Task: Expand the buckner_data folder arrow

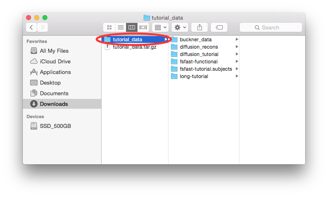Action: (x=237, y=40)
